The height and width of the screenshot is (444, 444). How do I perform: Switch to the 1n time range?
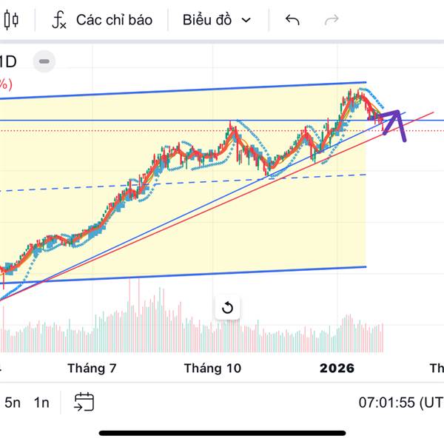[x=41, y=403]
